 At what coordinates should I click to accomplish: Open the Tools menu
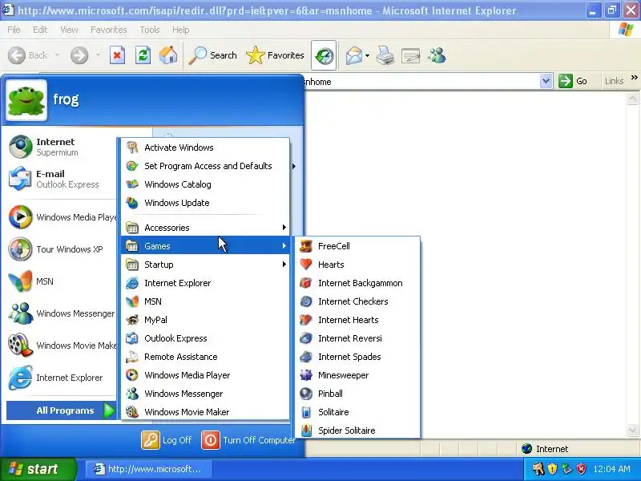(x=150, y=30)
